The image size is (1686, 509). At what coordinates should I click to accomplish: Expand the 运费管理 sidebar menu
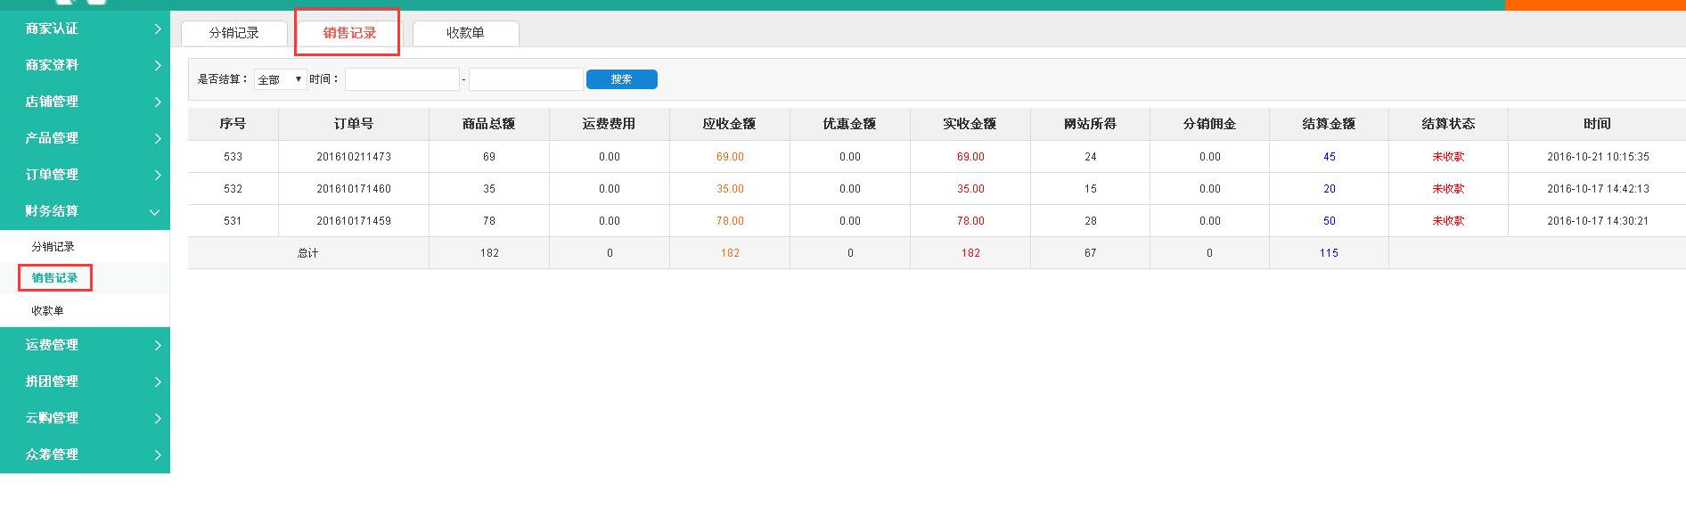coord(85,345)
